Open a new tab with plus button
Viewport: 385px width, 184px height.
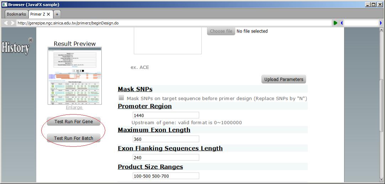pos(57,14)
